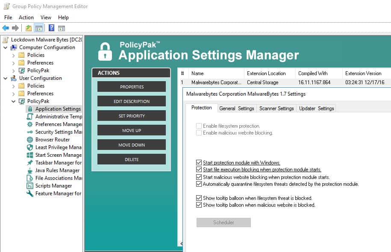
Task: Uncheck Start protection module with Windows
Action: pos(199,162)
